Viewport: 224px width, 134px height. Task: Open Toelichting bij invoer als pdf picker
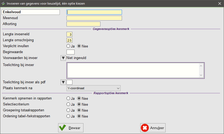point(63,82)
